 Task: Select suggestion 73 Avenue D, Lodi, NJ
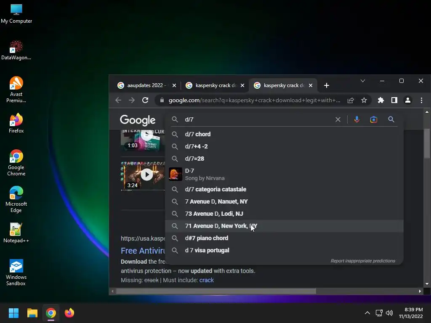pyautogui.click(x=285, y=214)
